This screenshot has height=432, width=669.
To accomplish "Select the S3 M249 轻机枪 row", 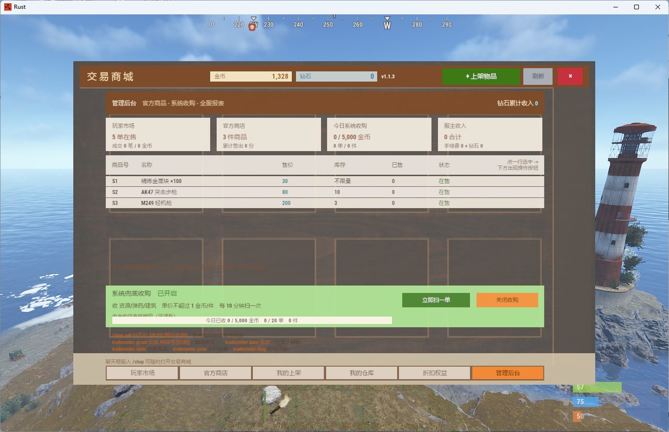I will click(x=325, y=203).
